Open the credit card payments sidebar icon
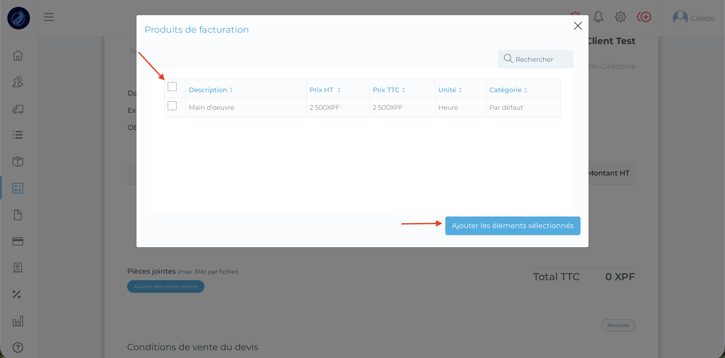 (18, 241)
